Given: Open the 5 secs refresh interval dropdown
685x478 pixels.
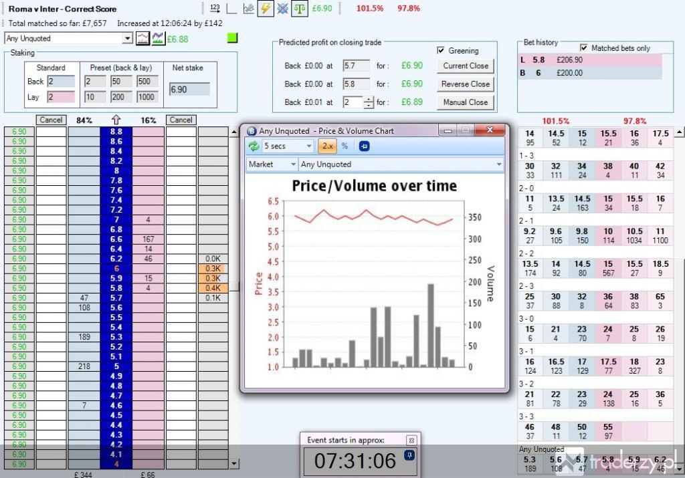Looking at the screenshot, I should pos(288,146).
